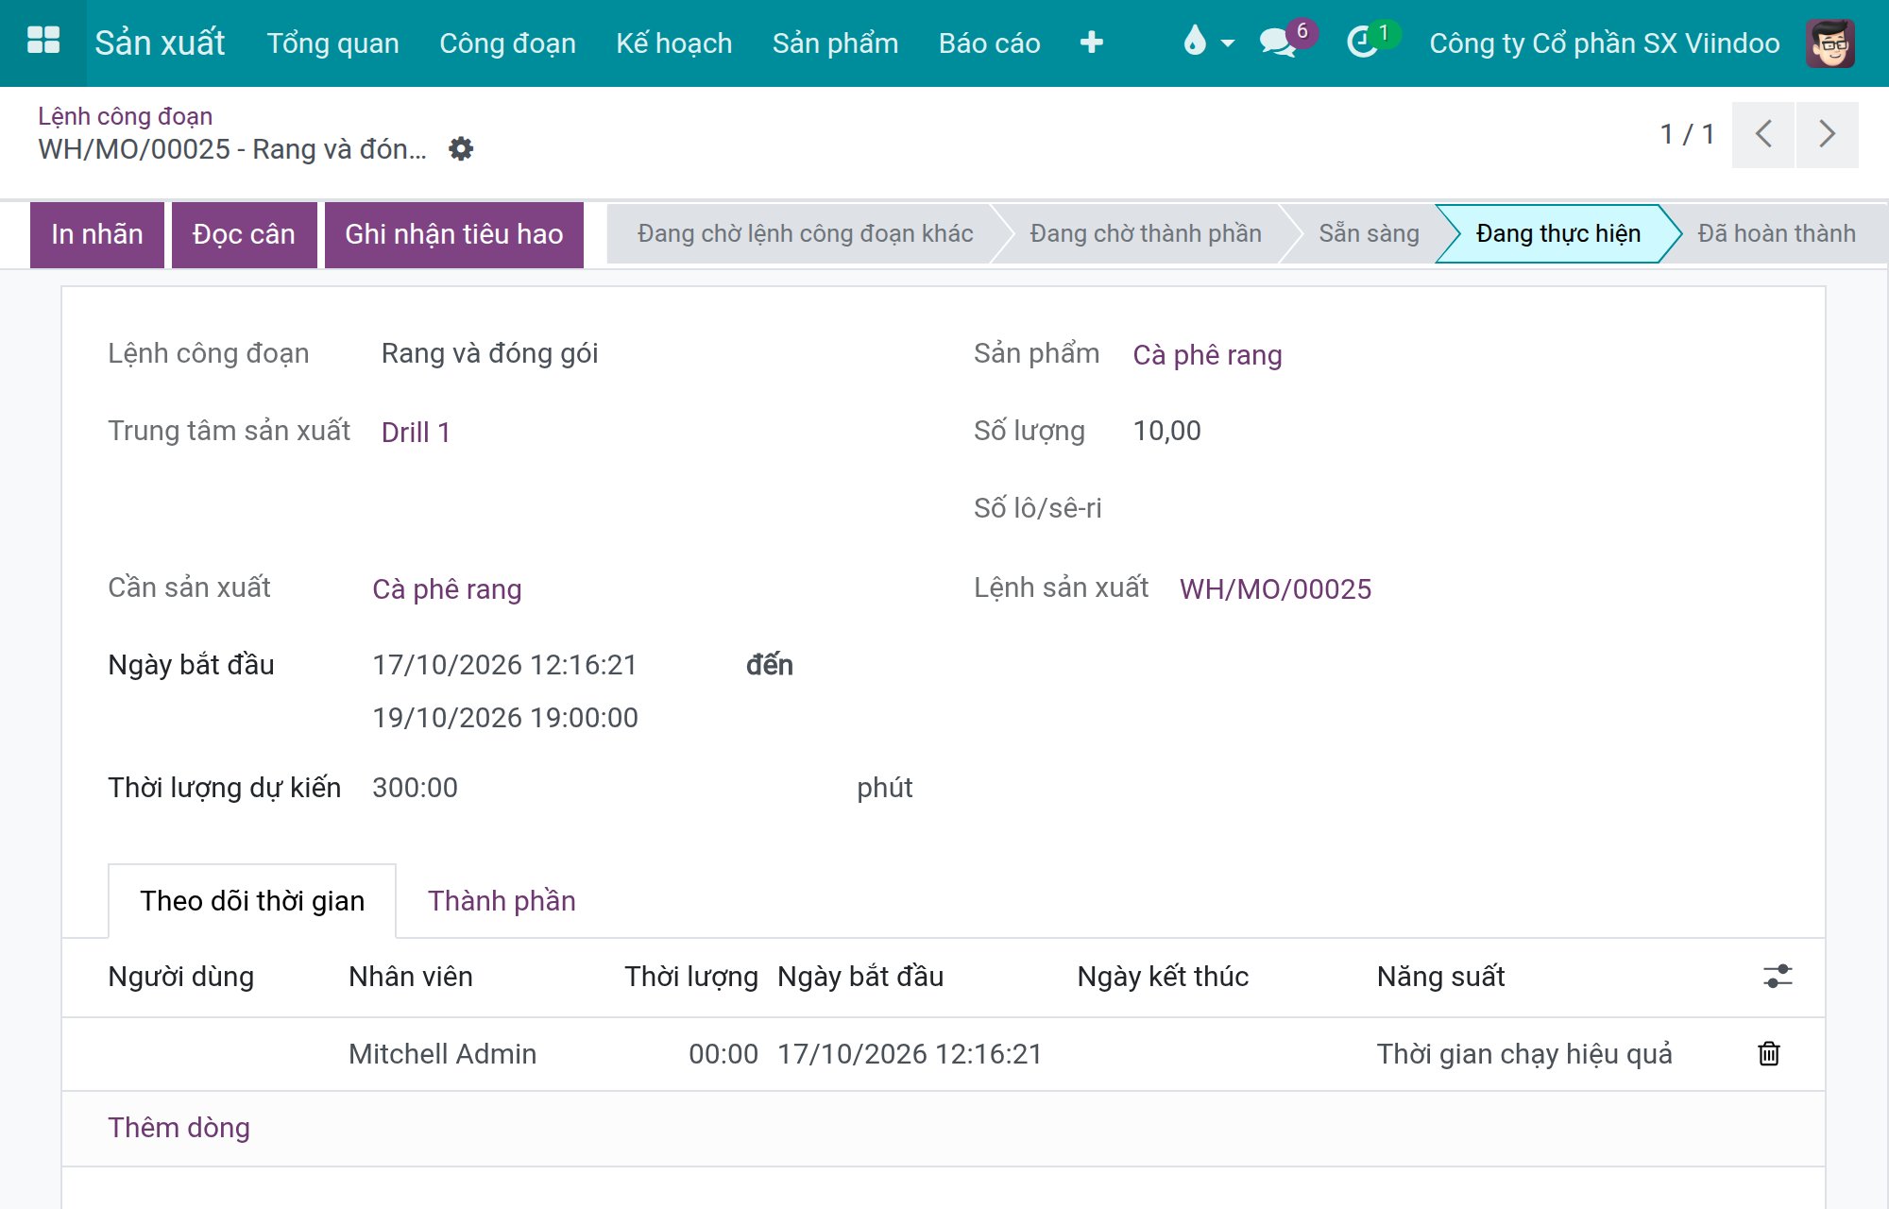
Task: Go to previous record arrow
Action: coord(1762,134)
